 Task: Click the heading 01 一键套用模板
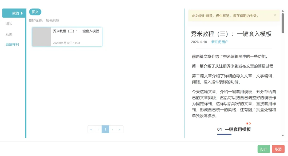234,129
